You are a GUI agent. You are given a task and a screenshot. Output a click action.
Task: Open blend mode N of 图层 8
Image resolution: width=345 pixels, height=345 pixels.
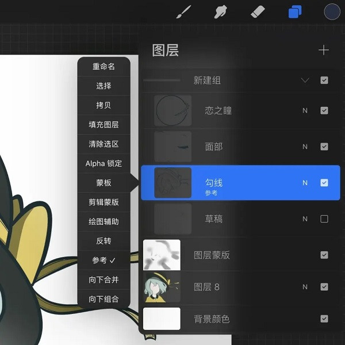coord(305,287)
